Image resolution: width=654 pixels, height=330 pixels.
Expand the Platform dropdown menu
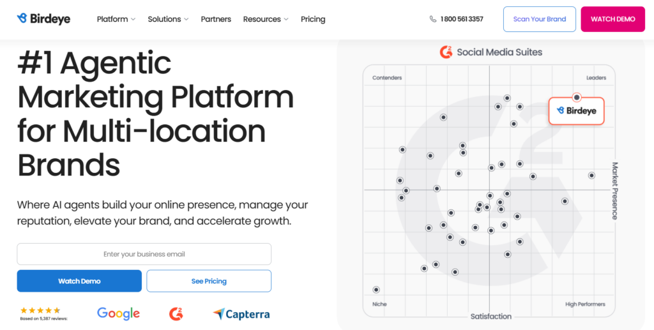[116, 19]
